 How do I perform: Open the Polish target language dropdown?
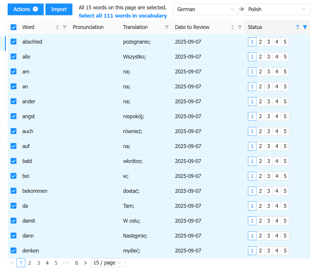[277, 9]
